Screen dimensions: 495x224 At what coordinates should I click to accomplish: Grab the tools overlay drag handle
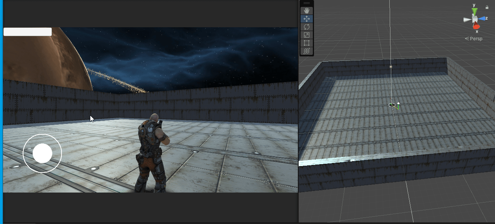tap(307, 3)
